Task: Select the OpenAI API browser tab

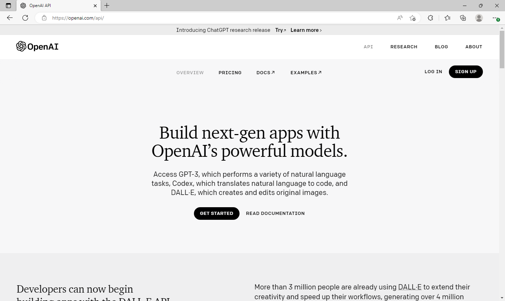Action: click(59, 6)
